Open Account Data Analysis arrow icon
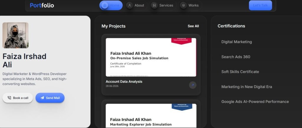This screenshot has height=128, width=302. (x=193, y=85)
